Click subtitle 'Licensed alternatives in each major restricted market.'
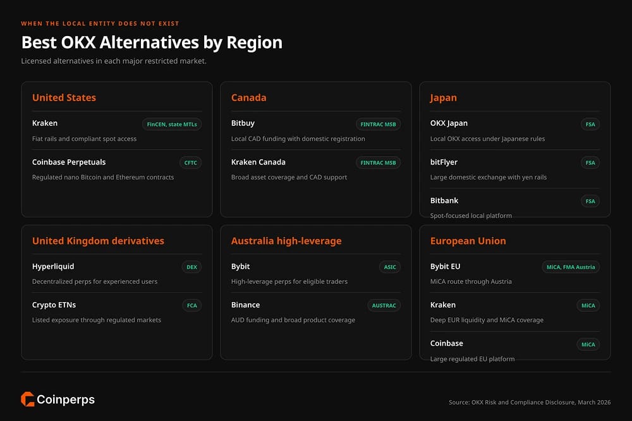This screenshot has height=421, width=632. [x=114, y=61]
